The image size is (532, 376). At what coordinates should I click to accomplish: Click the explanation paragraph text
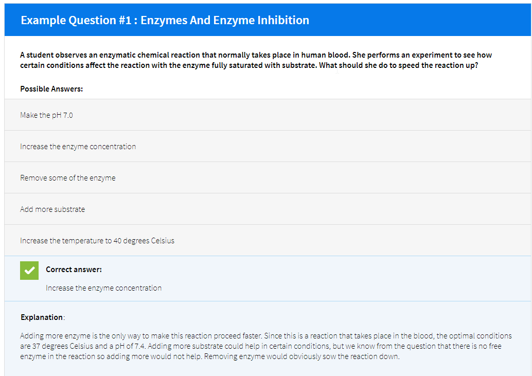click(x=262, y=346)
